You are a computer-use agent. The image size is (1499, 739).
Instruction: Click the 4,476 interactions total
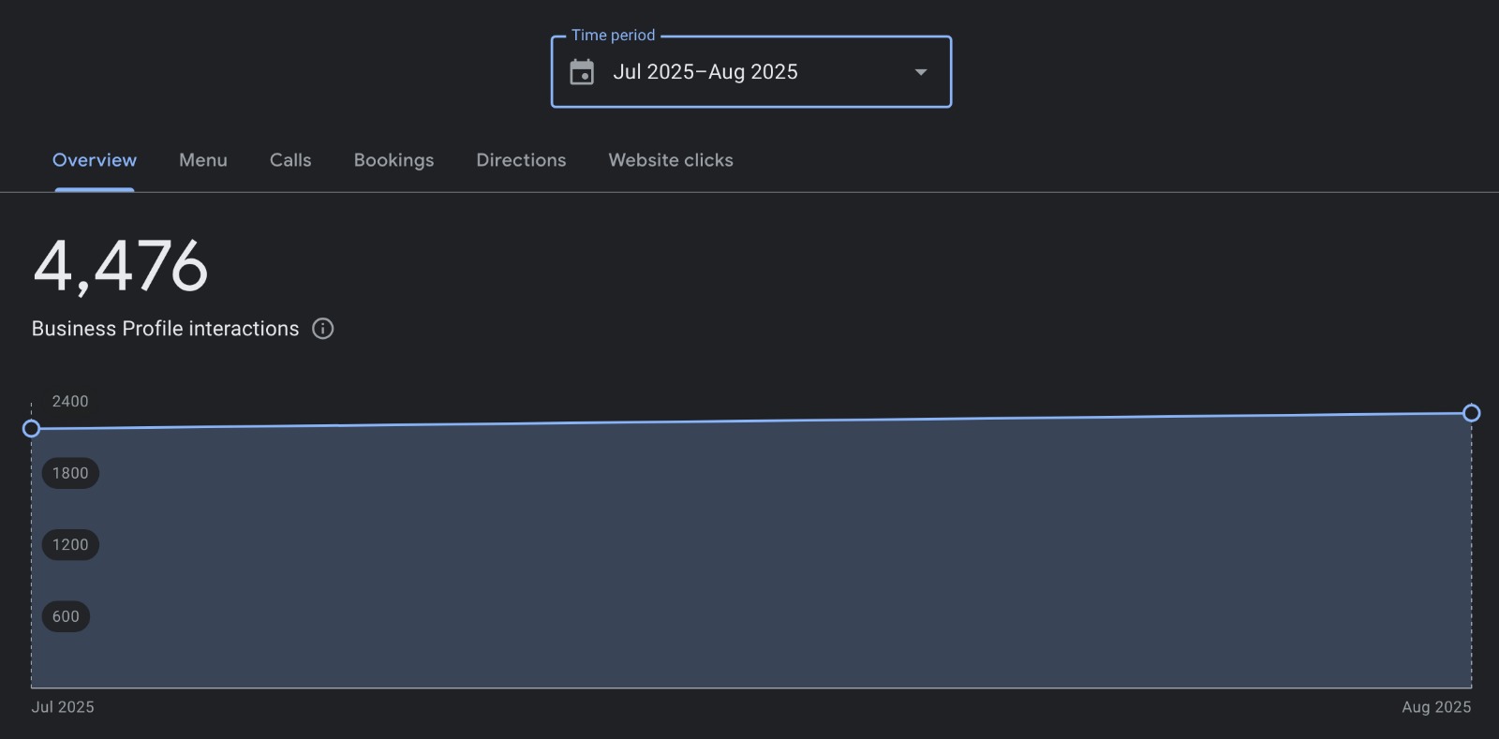tap(120, 267)
